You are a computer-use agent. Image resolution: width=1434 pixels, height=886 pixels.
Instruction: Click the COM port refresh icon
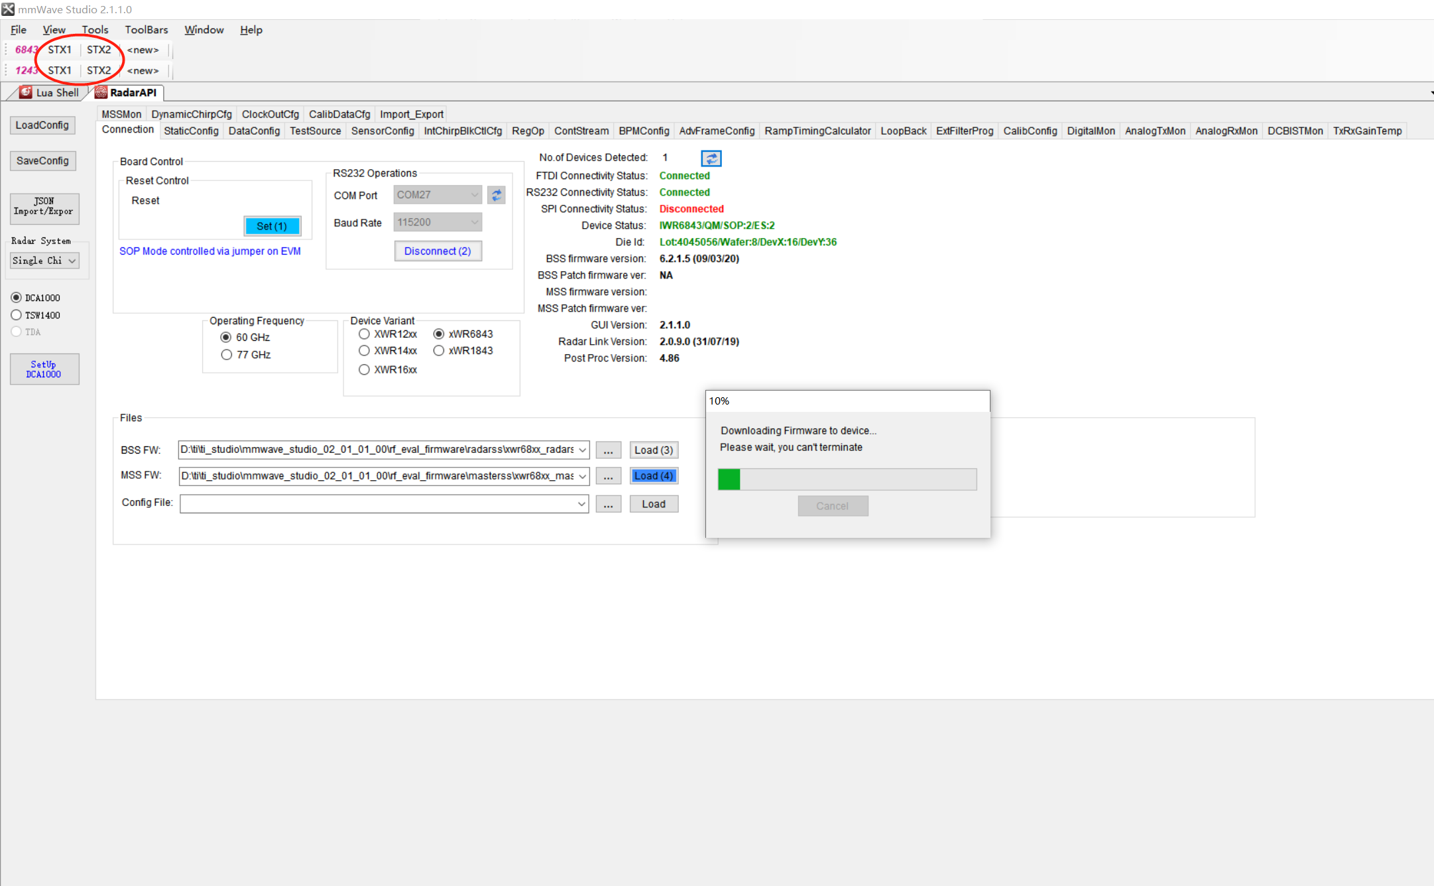(x=496, y=195)
